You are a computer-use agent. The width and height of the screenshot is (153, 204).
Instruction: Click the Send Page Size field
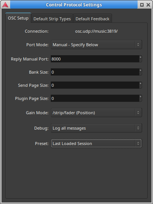tap(95, 85)
